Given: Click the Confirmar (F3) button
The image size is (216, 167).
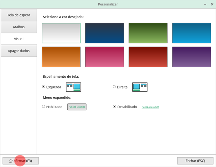Looking at the screenshot, I should tap(21, 161).
